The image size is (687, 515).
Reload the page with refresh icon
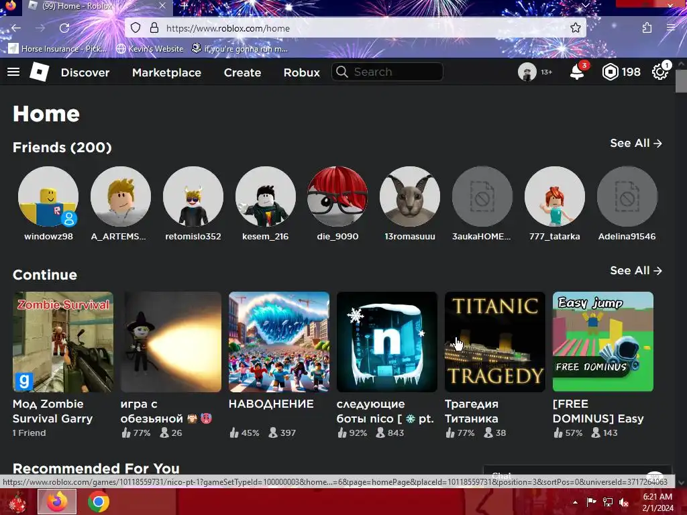pyautogui.click(x=64, y=28)
